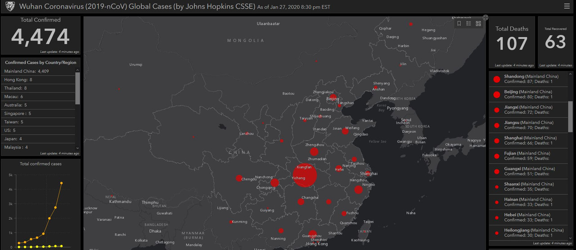The height and width of the screenshot is (250, 576).
Task: Select Australia: 5 row
Action: (x=39, y=105)
